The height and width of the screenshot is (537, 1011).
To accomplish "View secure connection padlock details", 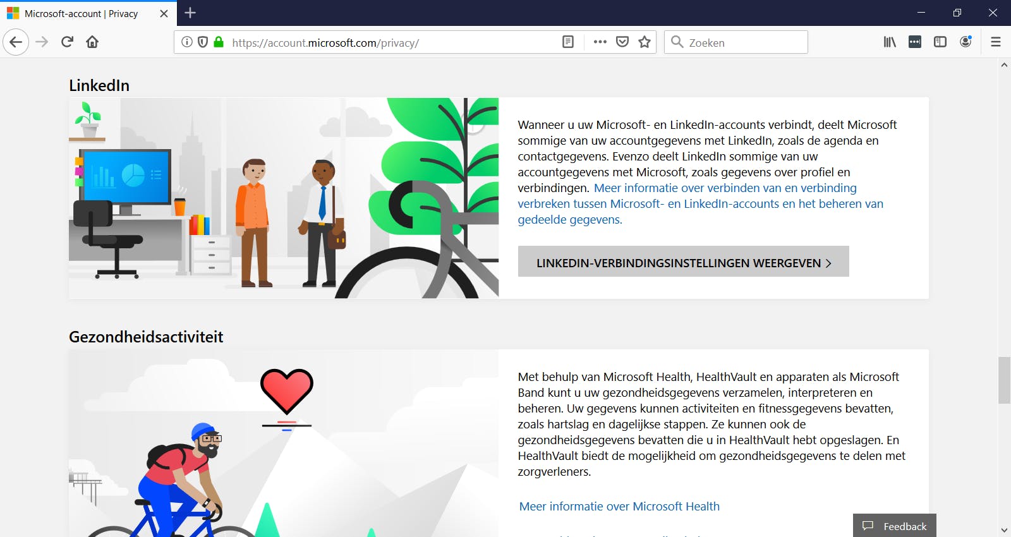I will [x=219, y=42].
